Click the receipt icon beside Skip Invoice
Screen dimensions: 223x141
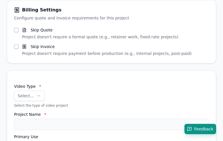tap(24, 47)
